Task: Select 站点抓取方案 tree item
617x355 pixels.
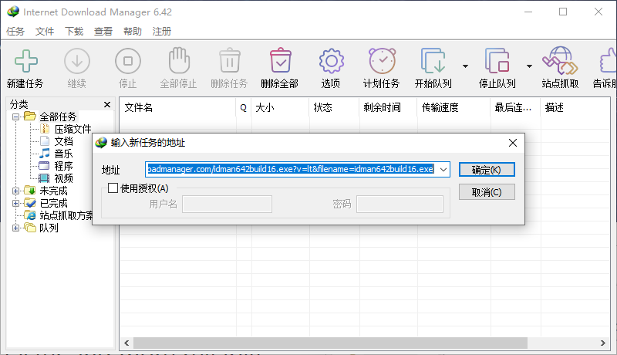Action: 66,215
